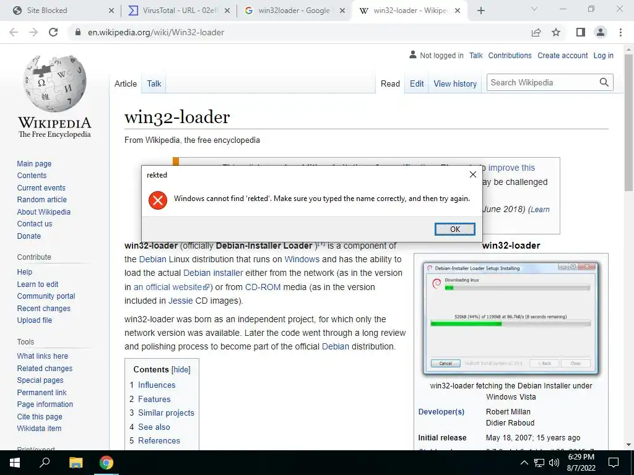Viewport: 634px width, 475px height.
Task: Open the Edit tab
Action: tap(417, 83)
